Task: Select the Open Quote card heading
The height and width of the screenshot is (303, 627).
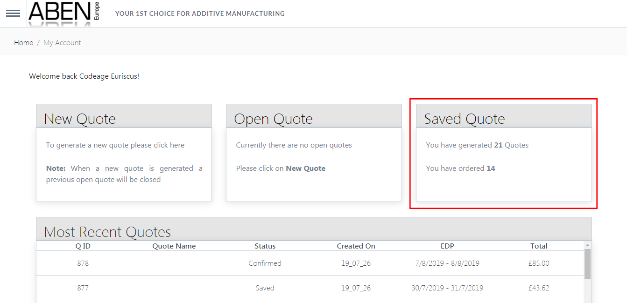Action: 273,119
